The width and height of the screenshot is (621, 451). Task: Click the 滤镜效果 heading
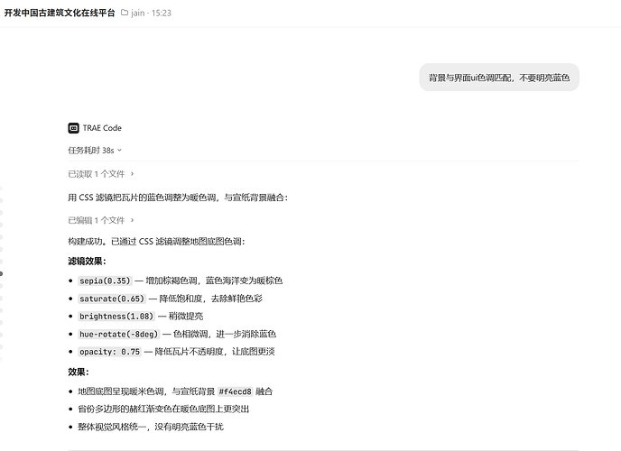88,261
